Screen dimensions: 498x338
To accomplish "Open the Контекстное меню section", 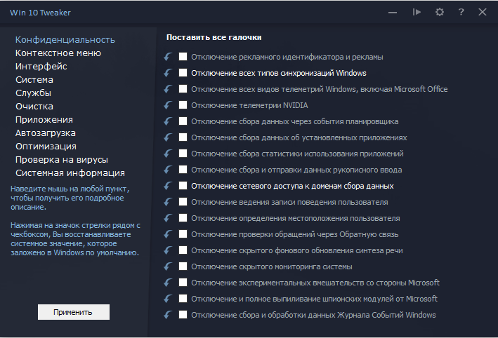I will 58,53.
